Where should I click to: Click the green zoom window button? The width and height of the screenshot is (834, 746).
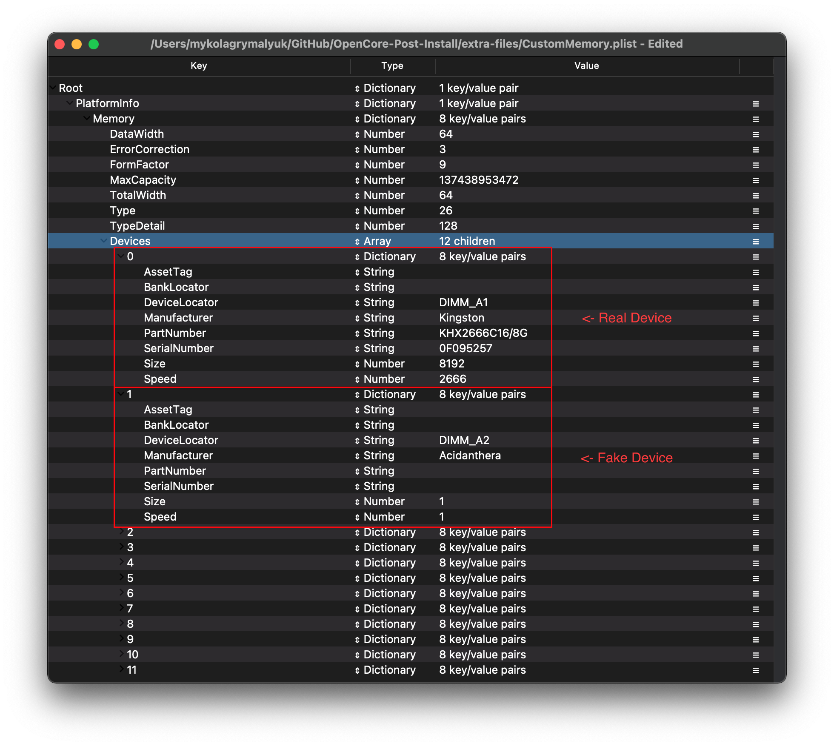coord(94,44)
